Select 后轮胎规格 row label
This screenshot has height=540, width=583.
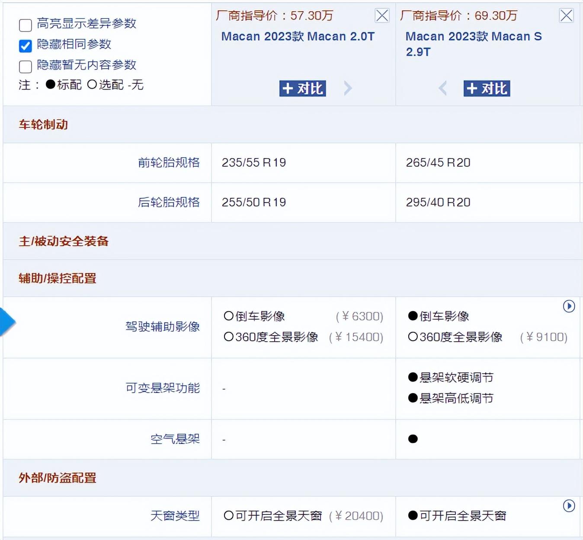click(x=169, y=202)
